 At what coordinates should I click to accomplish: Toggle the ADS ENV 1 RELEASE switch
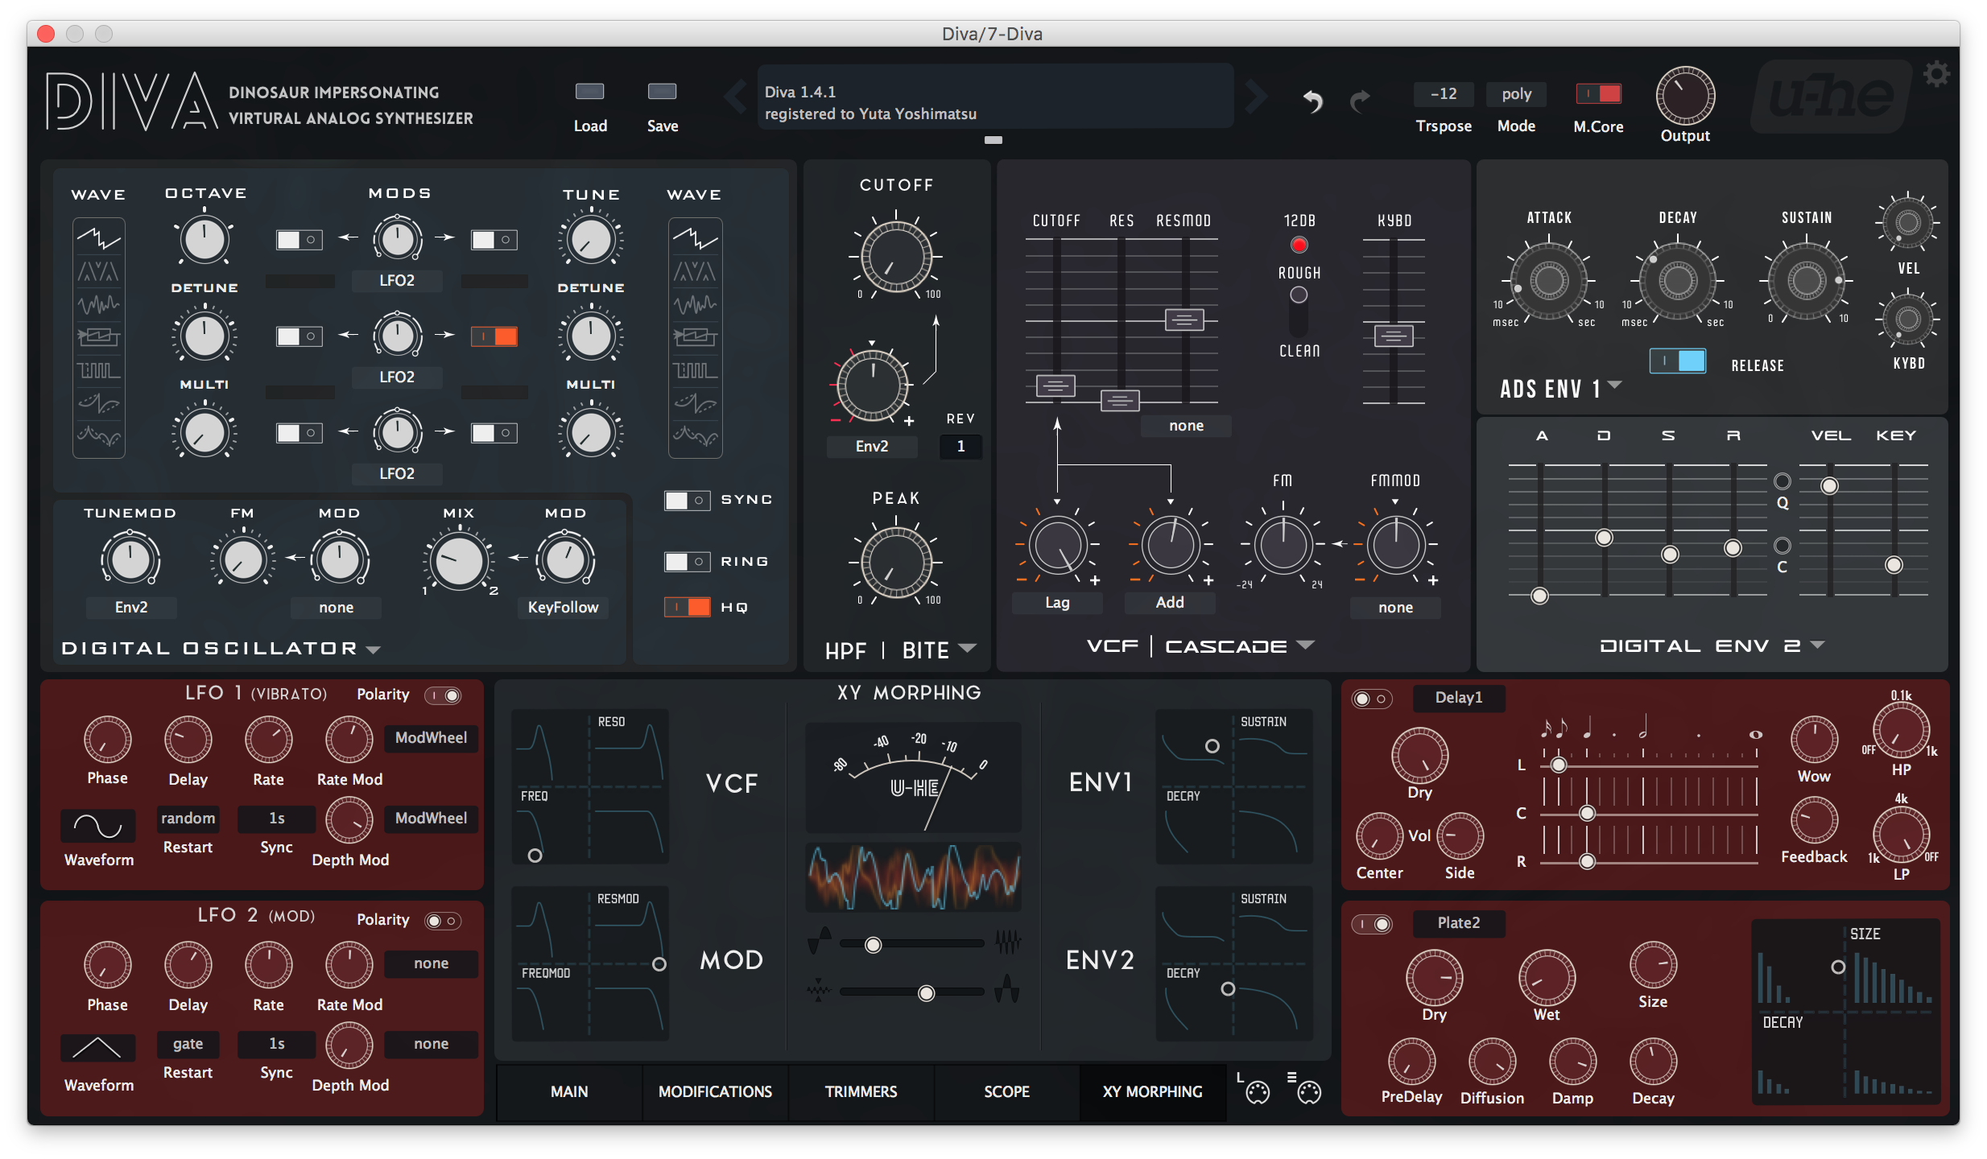pos(1677,361)
